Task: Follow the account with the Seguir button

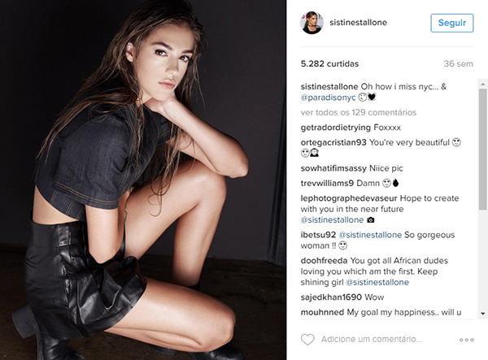Action: click(452, 23)
